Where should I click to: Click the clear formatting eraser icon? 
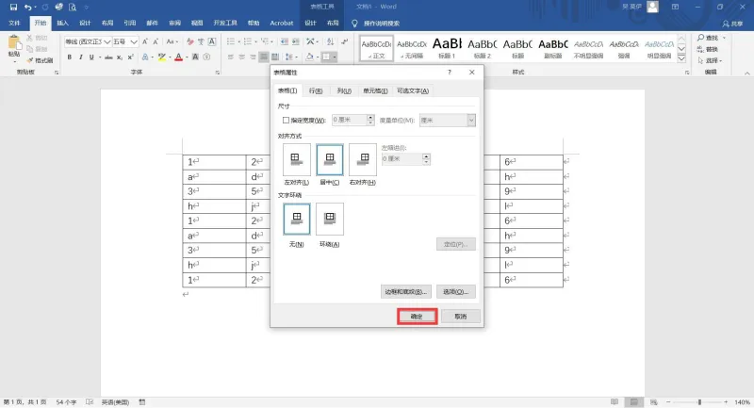pyautogui.click(x=190, y=41)
